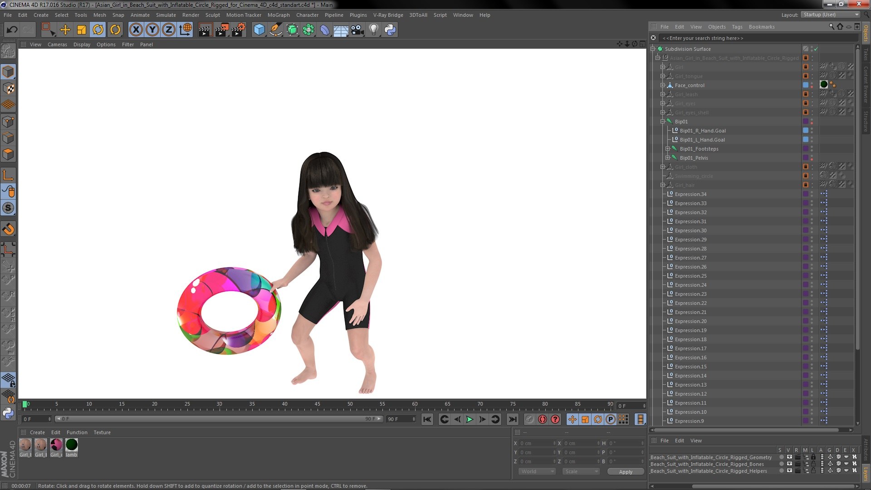Click Apply in Coordinates panel
871x490 pixels.
click(626, 472)
